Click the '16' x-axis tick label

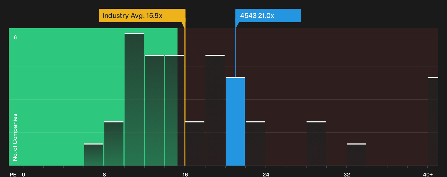[x=185, y=174]
